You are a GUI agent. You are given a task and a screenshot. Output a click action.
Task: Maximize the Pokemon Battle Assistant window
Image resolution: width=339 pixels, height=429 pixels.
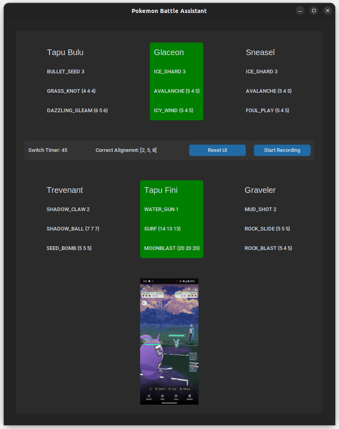[x=314, y=11]
